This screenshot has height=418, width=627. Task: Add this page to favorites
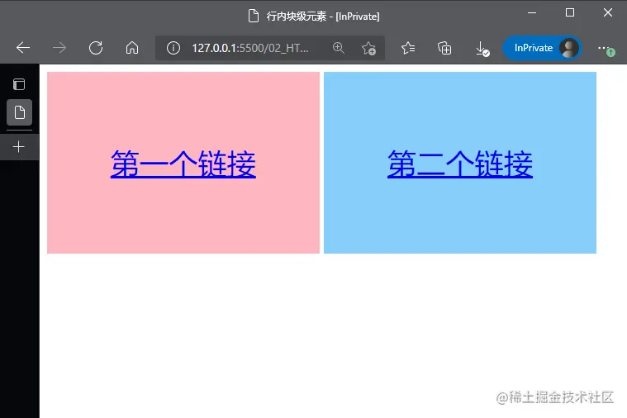(x=368, y=49)
